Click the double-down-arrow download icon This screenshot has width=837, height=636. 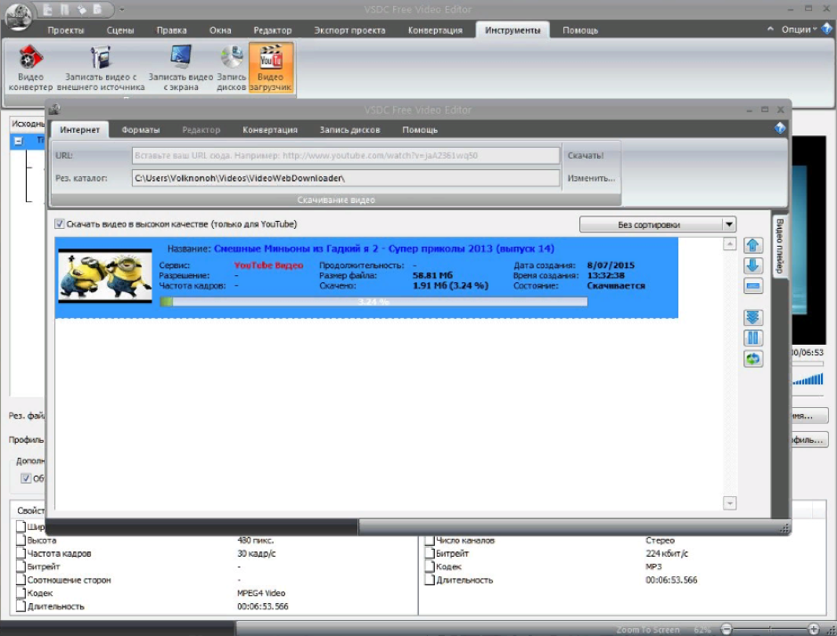tap(752, 317)
